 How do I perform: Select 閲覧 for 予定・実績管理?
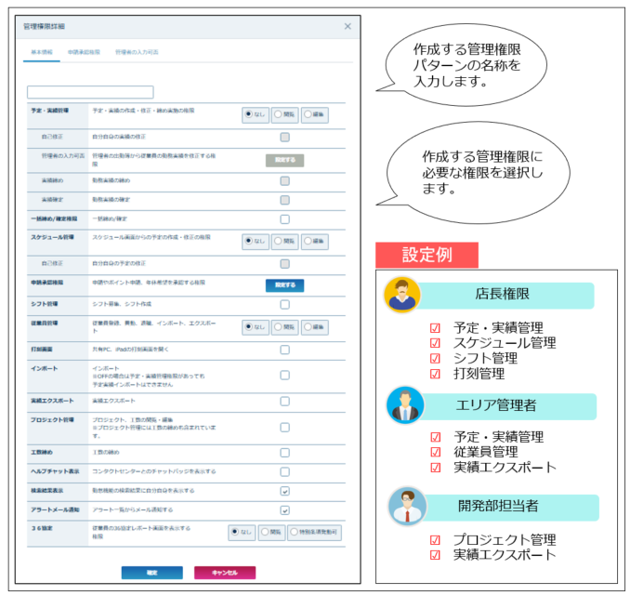click(x=285, y=114)
